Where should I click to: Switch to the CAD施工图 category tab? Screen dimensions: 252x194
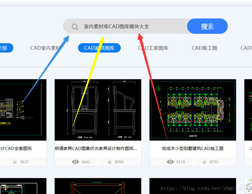pyautogui.click(x=204, y=48)
